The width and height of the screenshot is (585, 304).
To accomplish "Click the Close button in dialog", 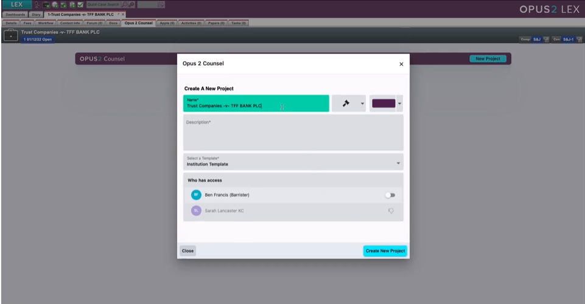I will coord(187,250).
